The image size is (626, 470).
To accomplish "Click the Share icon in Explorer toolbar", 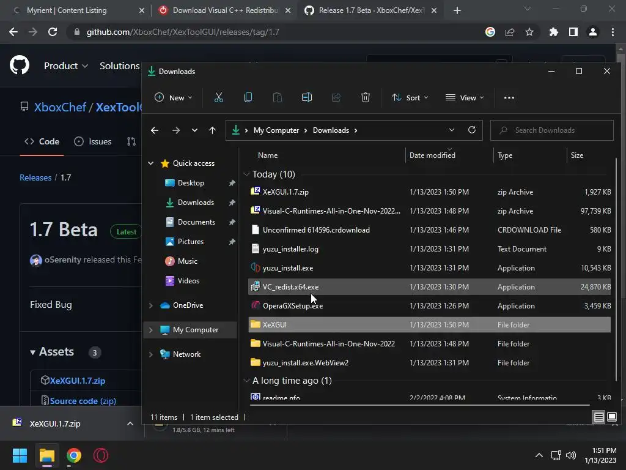I will click(x=336, y=97).
